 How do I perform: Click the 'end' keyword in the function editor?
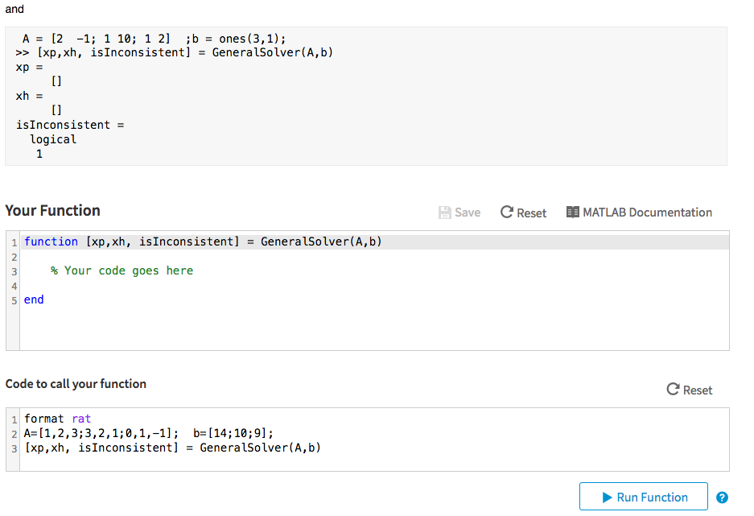tap(35, 299)
